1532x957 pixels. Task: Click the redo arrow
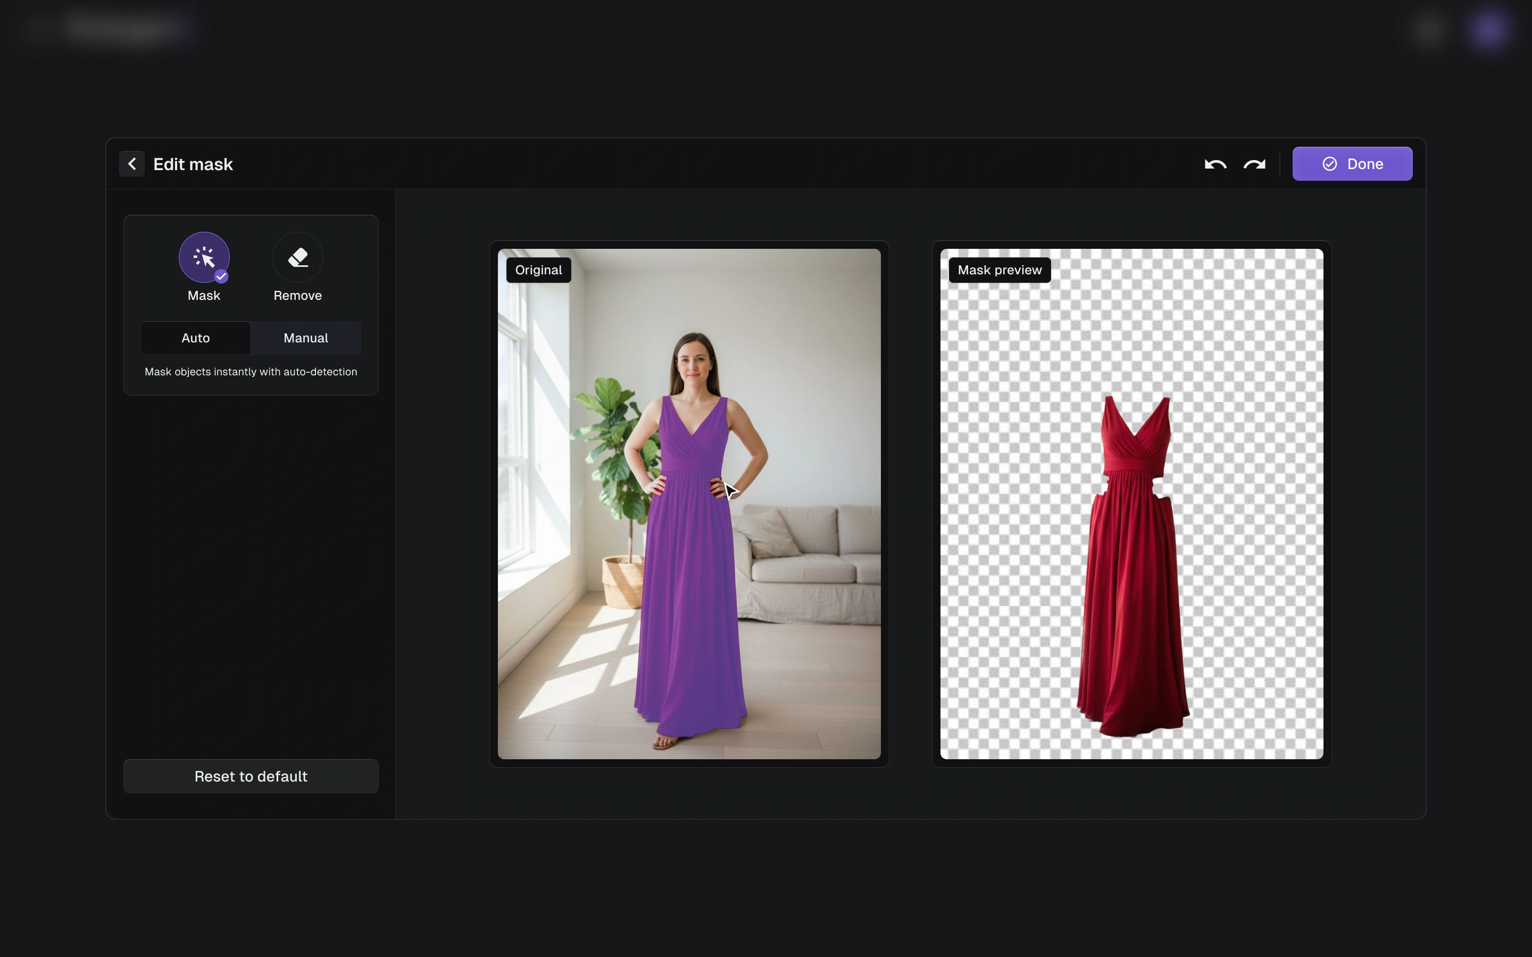coord(1254,165)
